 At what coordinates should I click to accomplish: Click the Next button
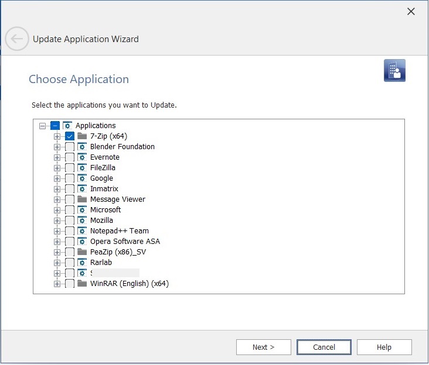coord(263,347)
